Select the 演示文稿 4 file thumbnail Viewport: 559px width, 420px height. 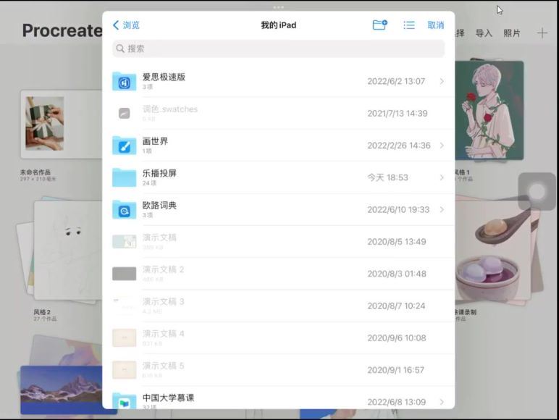pyautogui.click(x=124, y=338)
